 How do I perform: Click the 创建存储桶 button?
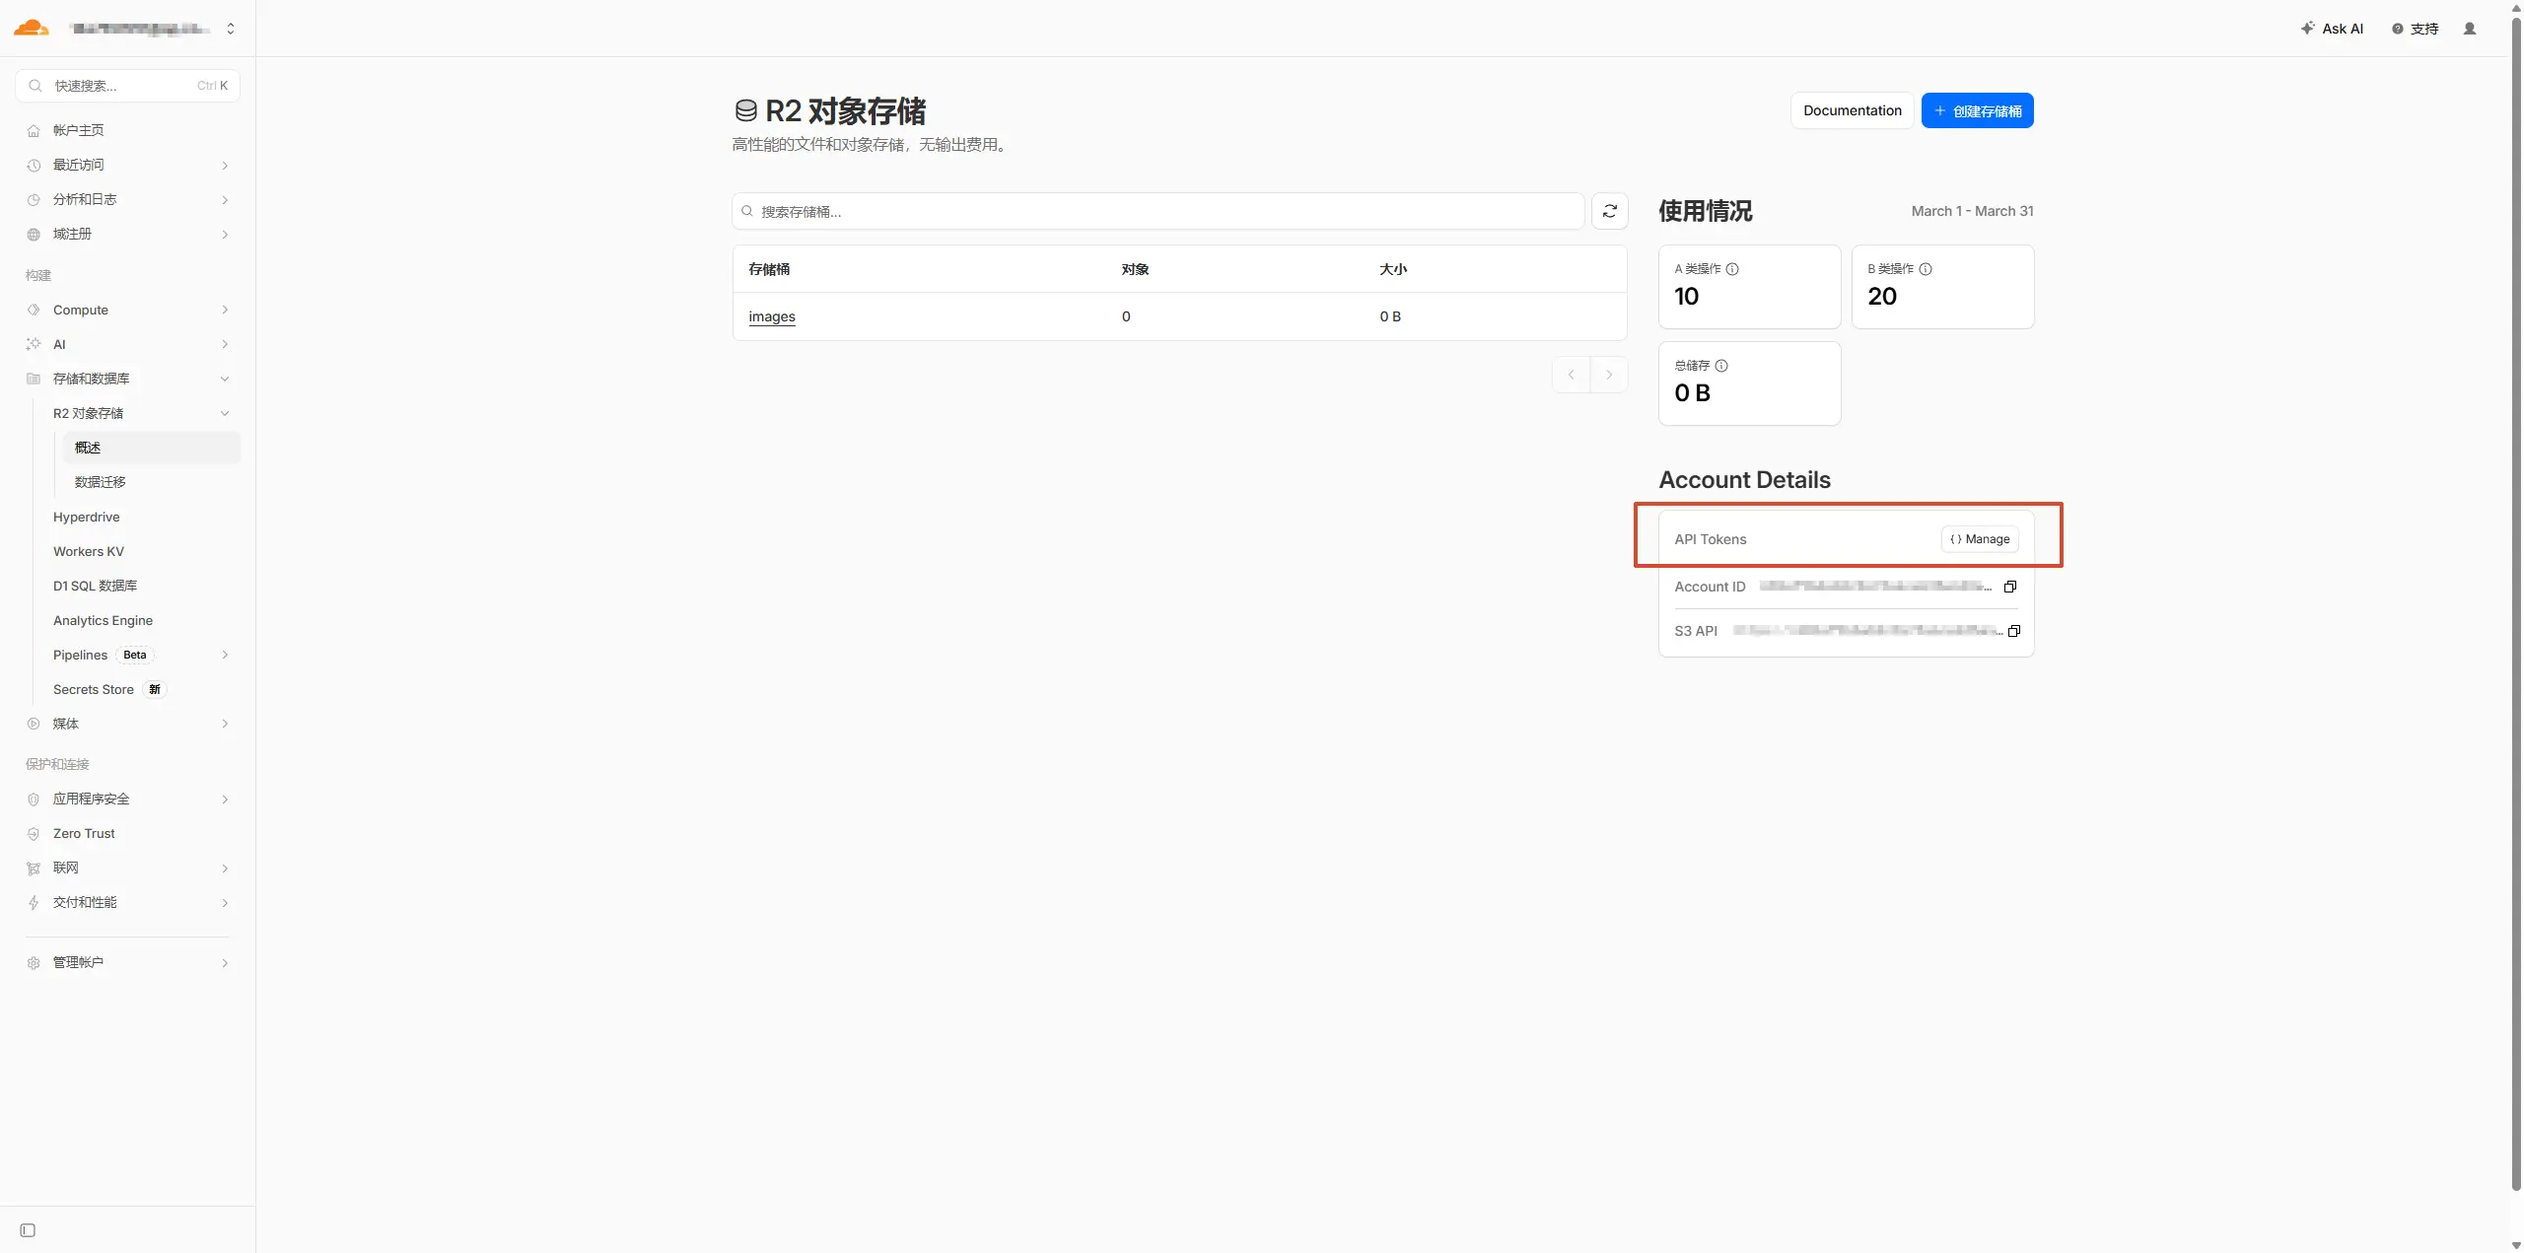(1977, 110)
